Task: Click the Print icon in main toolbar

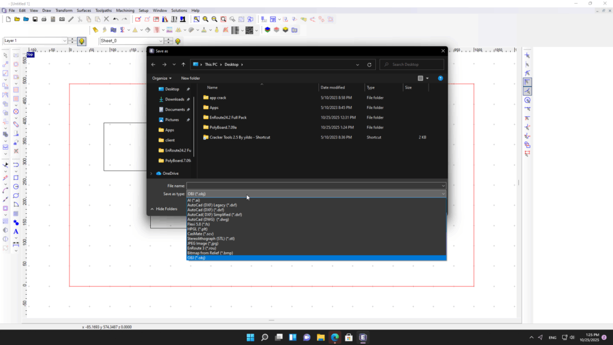Action: coord(44,19)
